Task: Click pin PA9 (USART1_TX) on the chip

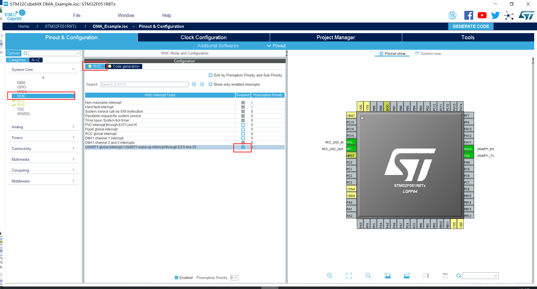Action: 469,156
